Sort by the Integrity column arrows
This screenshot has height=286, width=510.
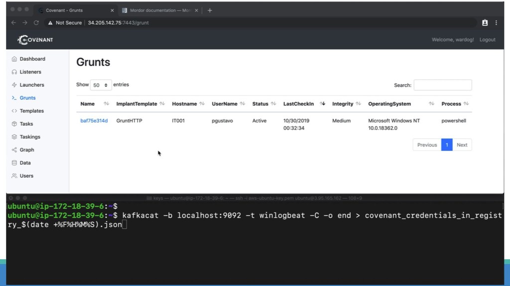pyautogui.click(x=358, y=104)
